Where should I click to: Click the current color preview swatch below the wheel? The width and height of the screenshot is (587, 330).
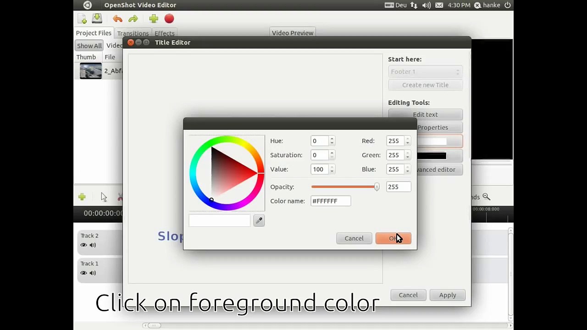pos(220,221)
